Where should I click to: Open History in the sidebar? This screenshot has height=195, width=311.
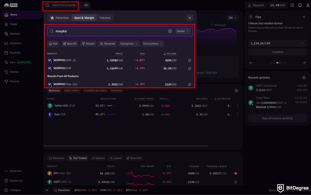point(22,72)
